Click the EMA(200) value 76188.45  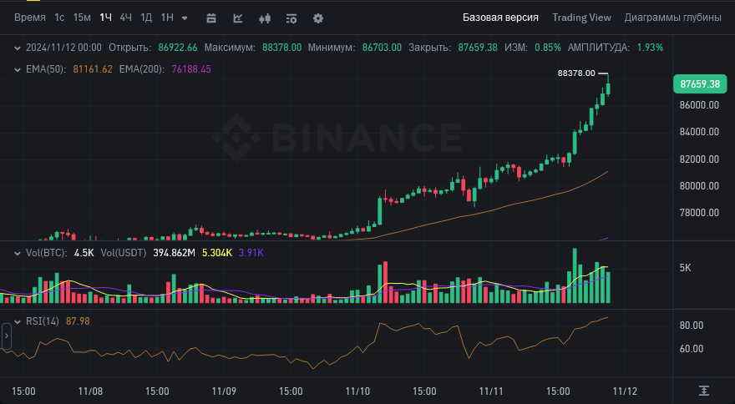[x=191, y=69]
